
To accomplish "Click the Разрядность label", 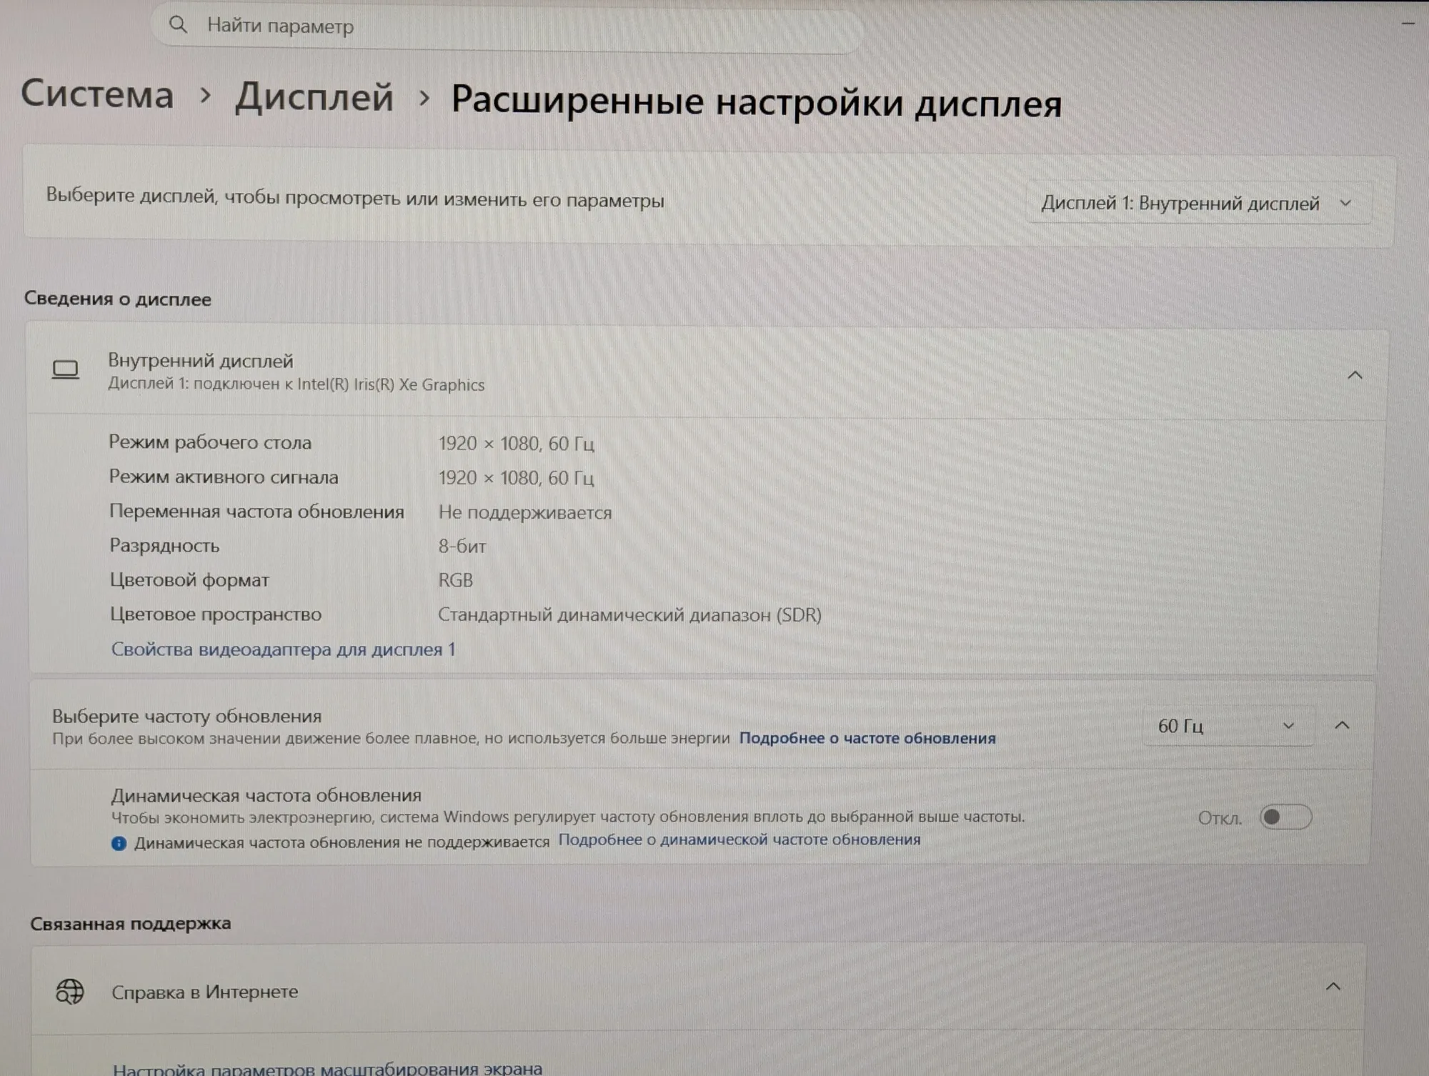I will (164, 546).
